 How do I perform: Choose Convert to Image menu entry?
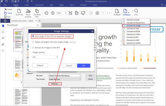(x=136, y=26)
